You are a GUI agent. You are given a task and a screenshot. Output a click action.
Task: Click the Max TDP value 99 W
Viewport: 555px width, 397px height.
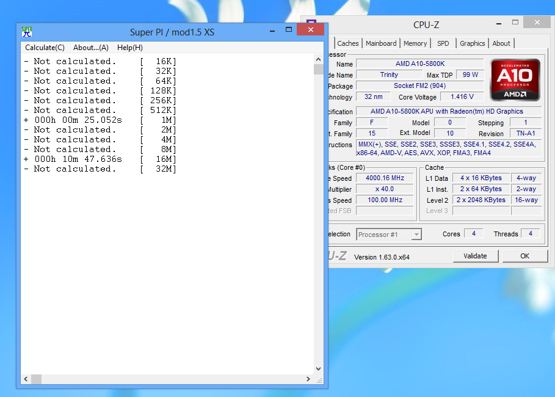click(470, 75)
